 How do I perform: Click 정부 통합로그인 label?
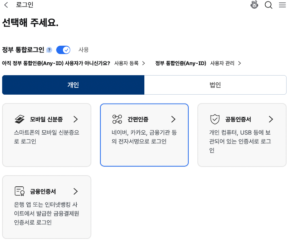coord(23,50)
